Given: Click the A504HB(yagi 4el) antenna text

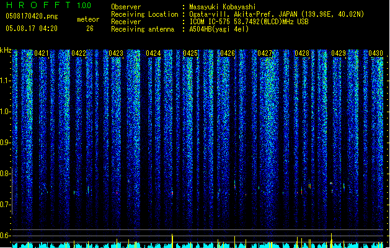Looking at the screenshot, I should pyautogui.click(x=219, y=29).
